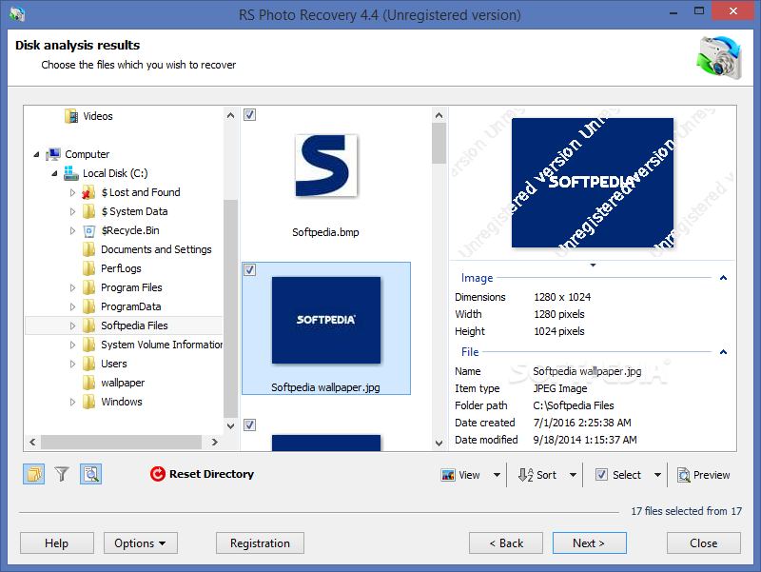Select the Videos folder in tree
Viewport: 761px width, 572px height.
click(x=97, y=116)
